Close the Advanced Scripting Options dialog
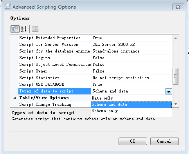The image size is (189, 154). [178, 7]
